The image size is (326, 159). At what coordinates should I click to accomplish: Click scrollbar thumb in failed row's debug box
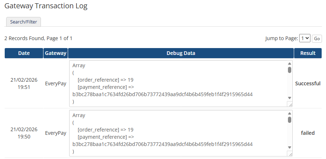(289, 120)
